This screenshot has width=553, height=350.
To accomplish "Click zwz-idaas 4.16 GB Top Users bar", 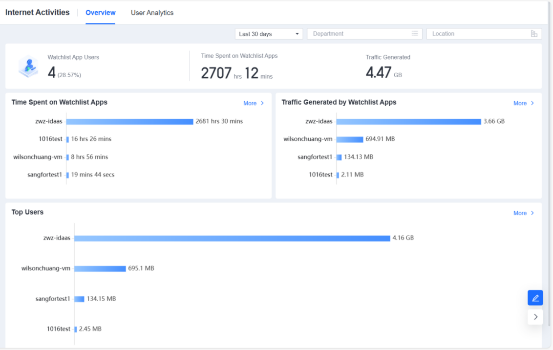I will coord(232,238).
